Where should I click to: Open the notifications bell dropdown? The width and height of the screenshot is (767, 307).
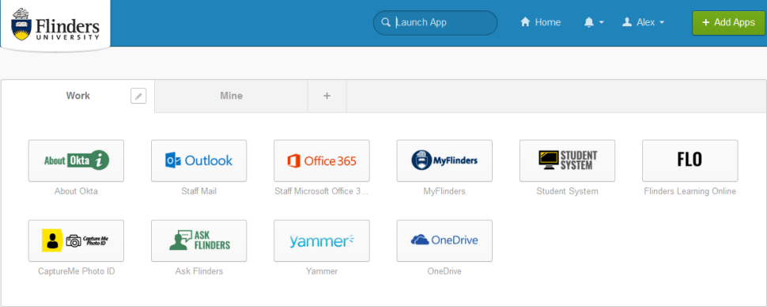coord(594,22)
